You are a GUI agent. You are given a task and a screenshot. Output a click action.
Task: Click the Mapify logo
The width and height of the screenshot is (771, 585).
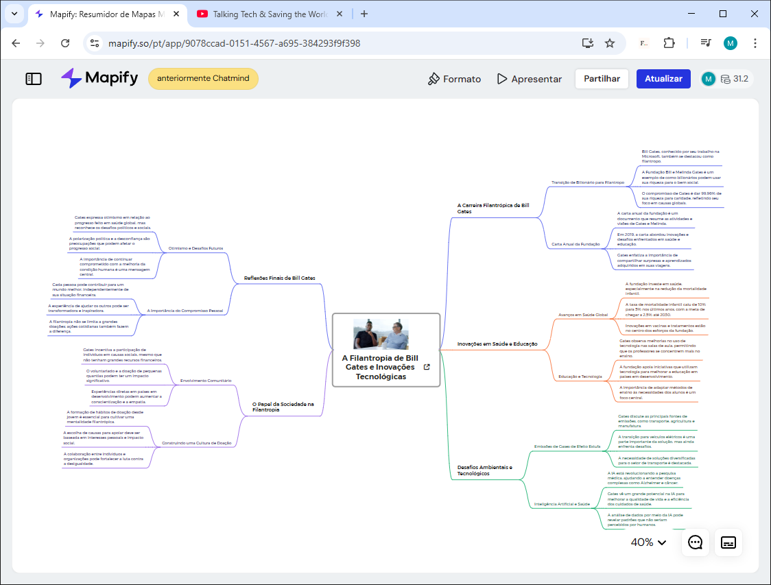coord(100,78)
